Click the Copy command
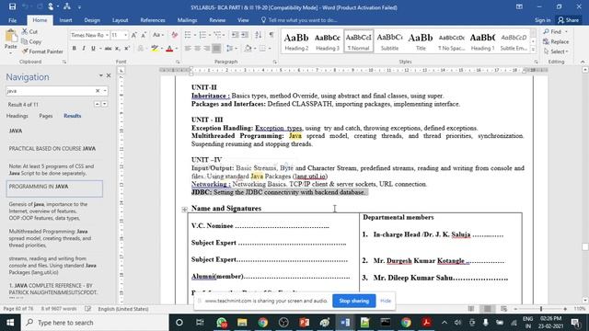This screenshot has height=331, width=589. pos(31,41)
